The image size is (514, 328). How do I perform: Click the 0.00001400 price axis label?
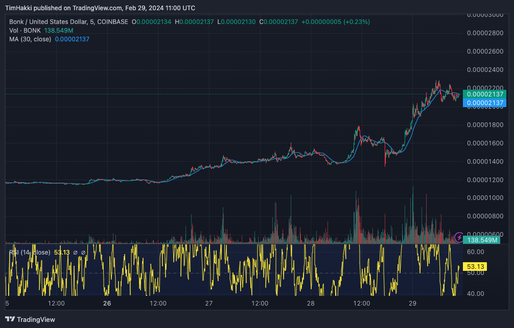[485, 161]
